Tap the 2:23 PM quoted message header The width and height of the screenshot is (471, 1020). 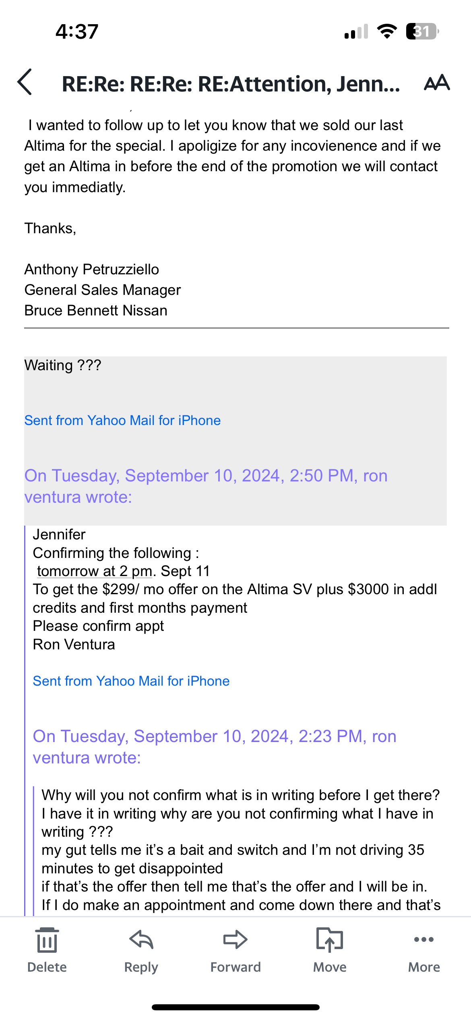tap(215, 747)
